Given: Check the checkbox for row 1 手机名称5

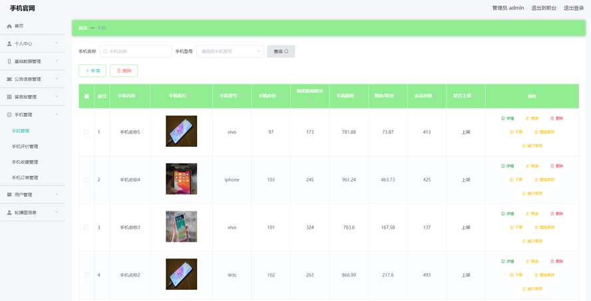Looking at the screenshot, I should click(x=86, y=132).
